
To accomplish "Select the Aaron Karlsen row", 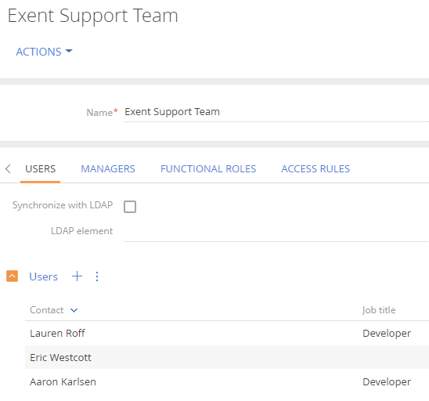I will pyautogui.click(x=227, y=381).
